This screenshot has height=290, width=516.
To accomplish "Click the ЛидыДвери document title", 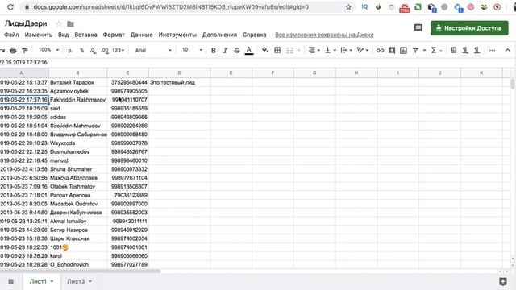I will point(26,23).
